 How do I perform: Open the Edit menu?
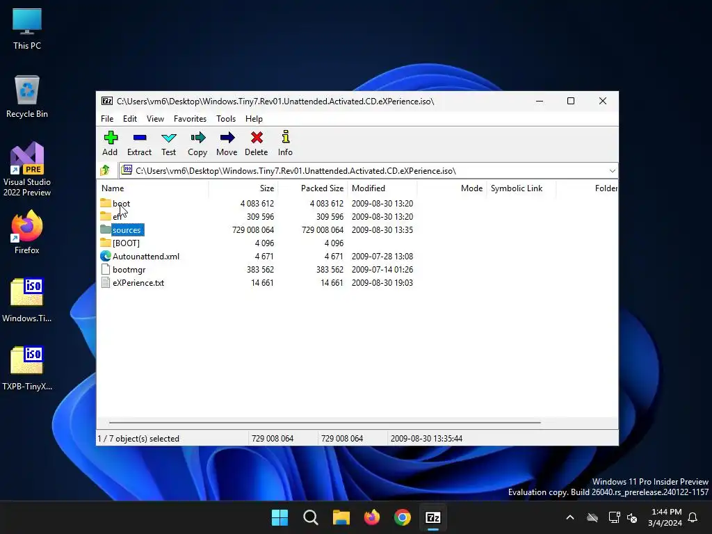[130, 118]
